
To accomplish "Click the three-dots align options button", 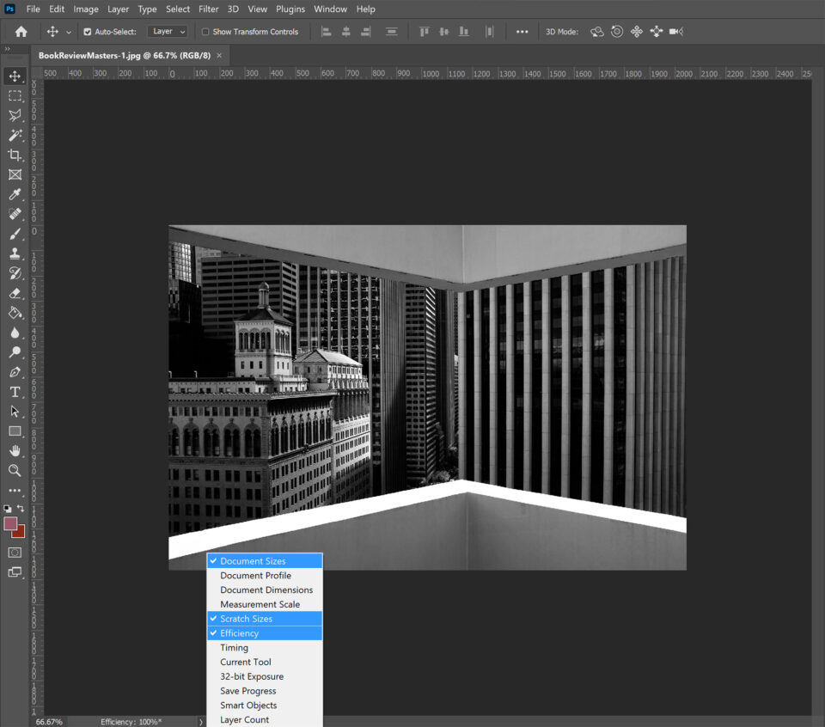I will pyautogui.click(x=522, y=32).
